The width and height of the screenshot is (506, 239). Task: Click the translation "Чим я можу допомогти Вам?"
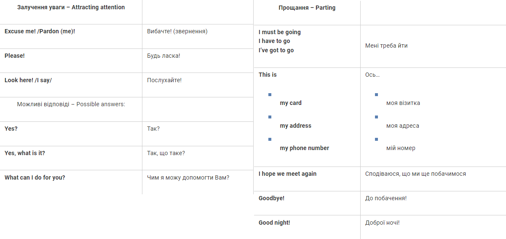[x=188, y=177]
